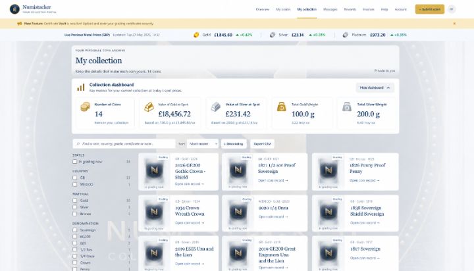Viewport: 474px width, 271px height.
Task: Click the stacked coins icon on Number of Coins
Action: [x=85, y=107]
